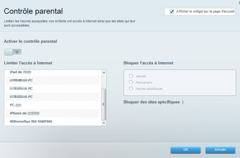Toggle the parental control activation switch
This screenshot has height=158, width=240.
[13, 52]
